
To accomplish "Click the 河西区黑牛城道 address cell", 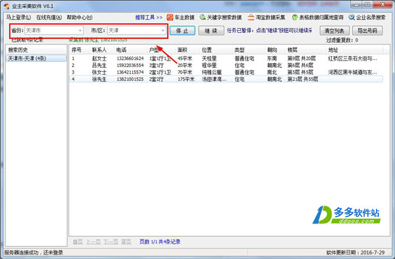I will [x=352, y=72].
